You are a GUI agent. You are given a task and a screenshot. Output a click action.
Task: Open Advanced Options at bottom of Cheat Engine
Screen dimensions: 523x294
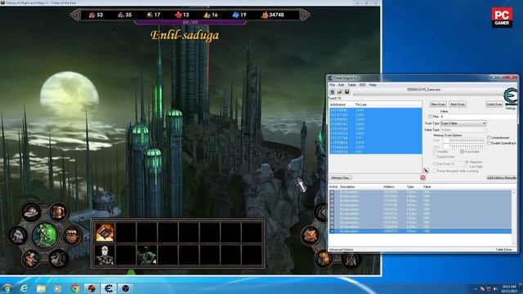[x=342, y=249]
